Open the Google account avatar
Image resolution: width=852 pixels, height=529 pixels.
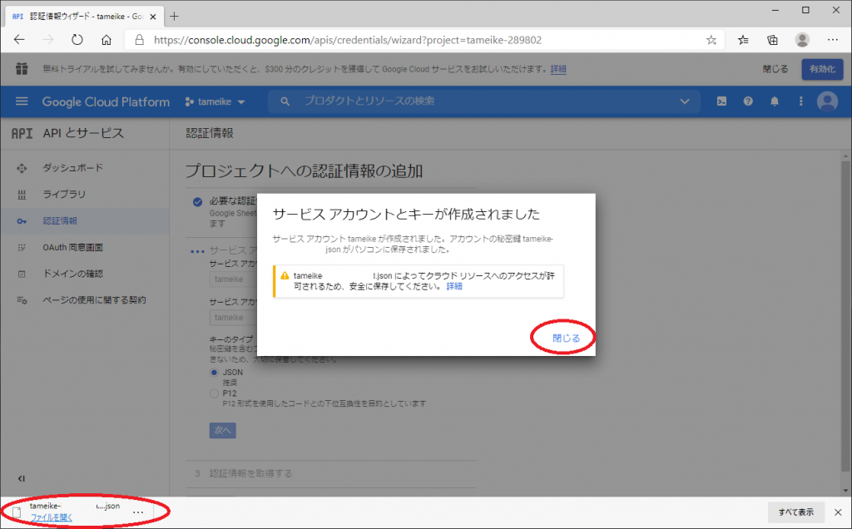pos(827,101)
